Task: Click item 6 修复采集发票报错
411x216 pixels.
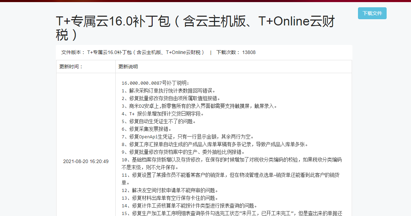Action: [x=146, y=129]
